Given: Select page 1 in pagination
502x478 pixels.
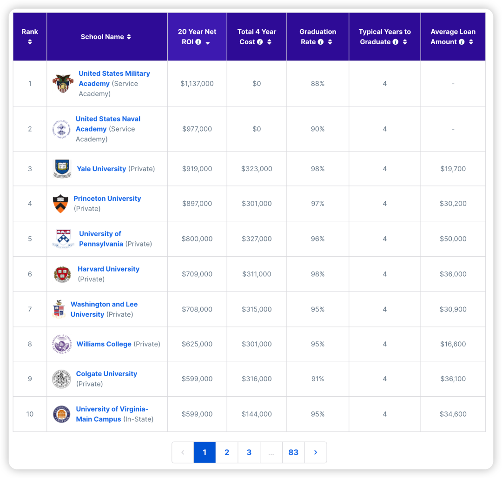Looking at the screenshot, I should point(205,452).
